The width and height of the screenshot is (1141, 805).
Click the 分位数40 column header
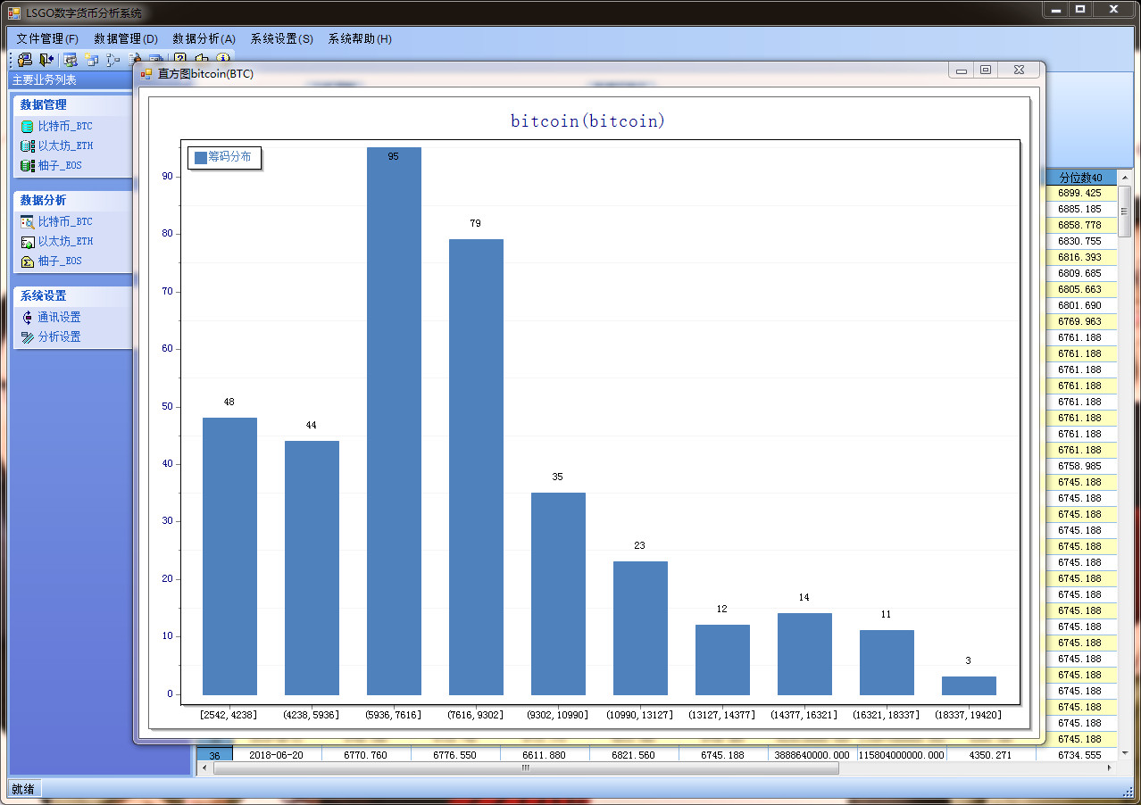1080,178
